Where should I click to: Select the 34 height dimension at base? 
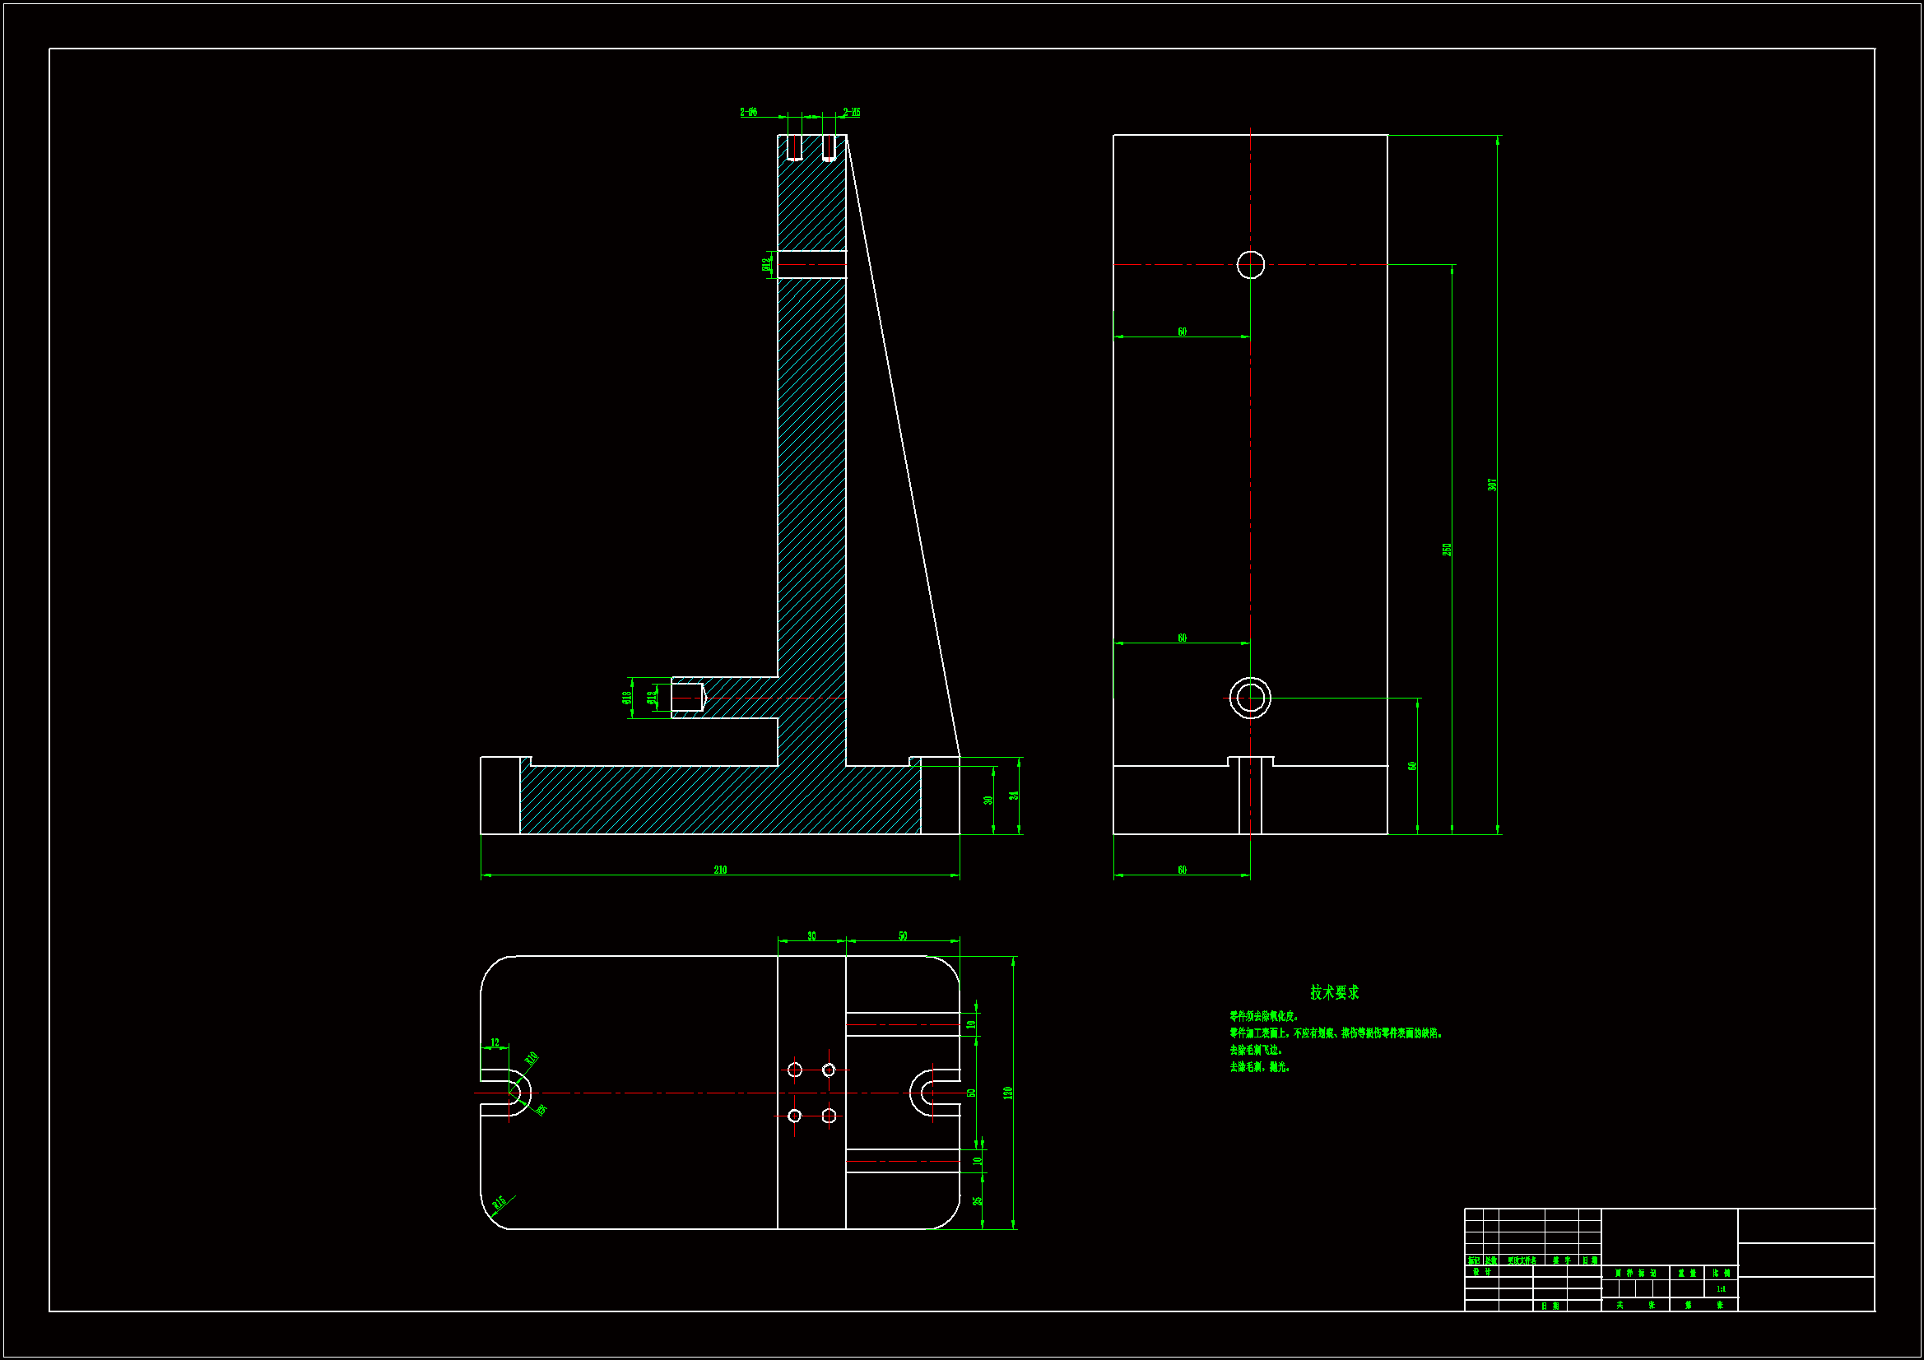point(1014,796)
